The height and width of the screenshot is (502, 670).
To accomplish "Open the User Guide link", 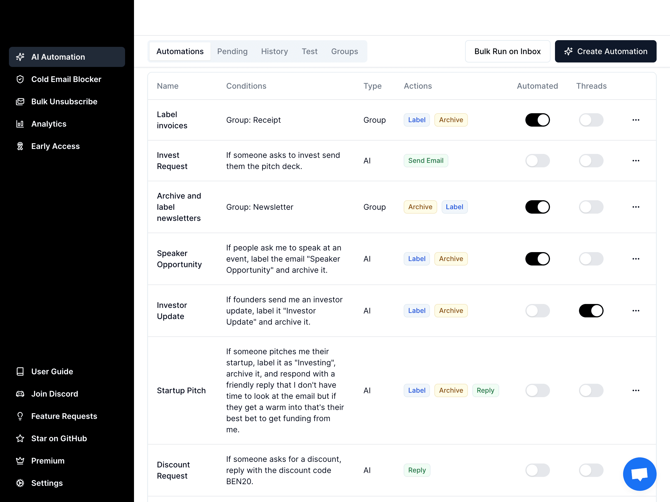I will [67, 371].
